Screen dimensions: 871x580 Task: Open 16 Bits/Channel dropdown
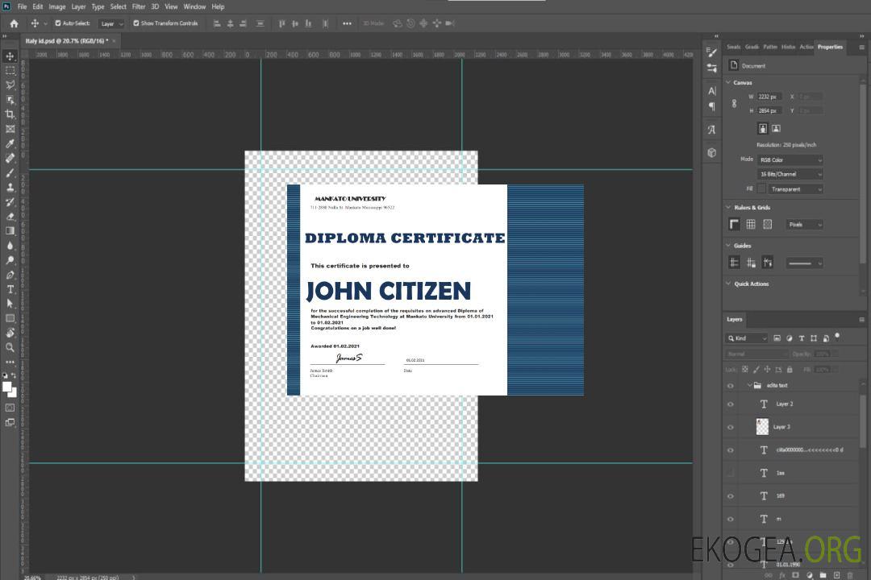point(790,174)
